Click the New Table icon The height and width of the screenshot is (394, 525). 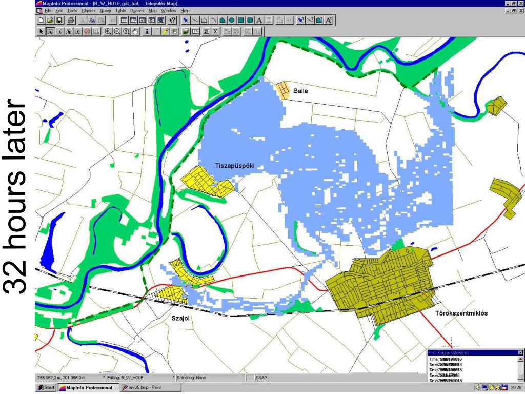coord(41,21)
